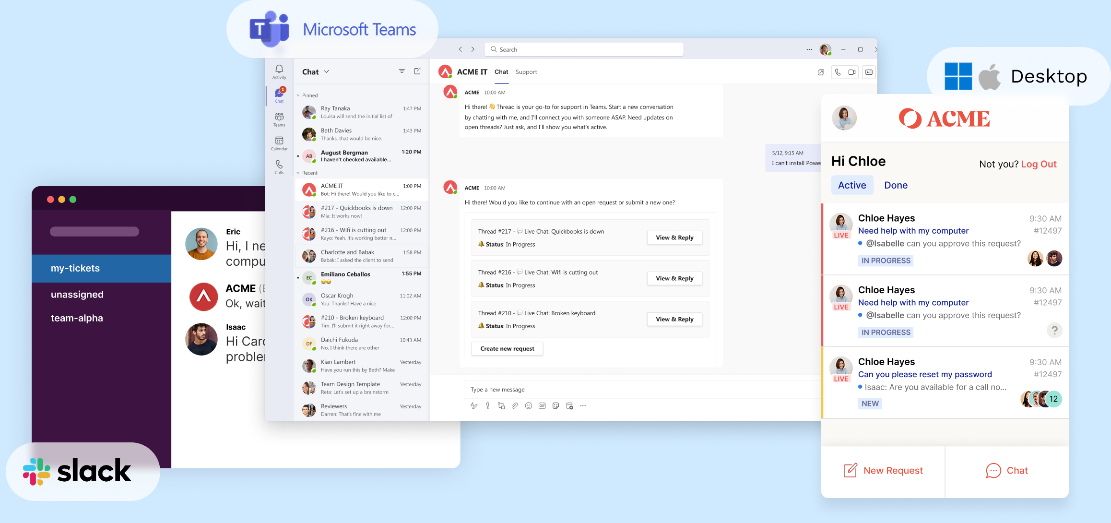This screenshot has height=523, width=1111.
Task: Collapse the Recent conversations section
Action: (298, 173)
